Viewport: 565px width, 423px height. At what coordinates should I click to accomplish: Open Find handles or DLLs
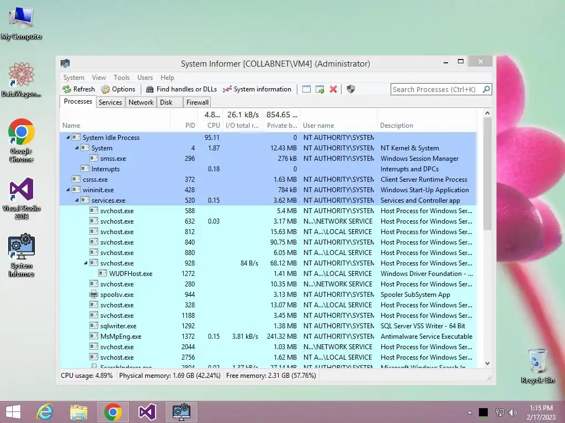click(181, 89)
